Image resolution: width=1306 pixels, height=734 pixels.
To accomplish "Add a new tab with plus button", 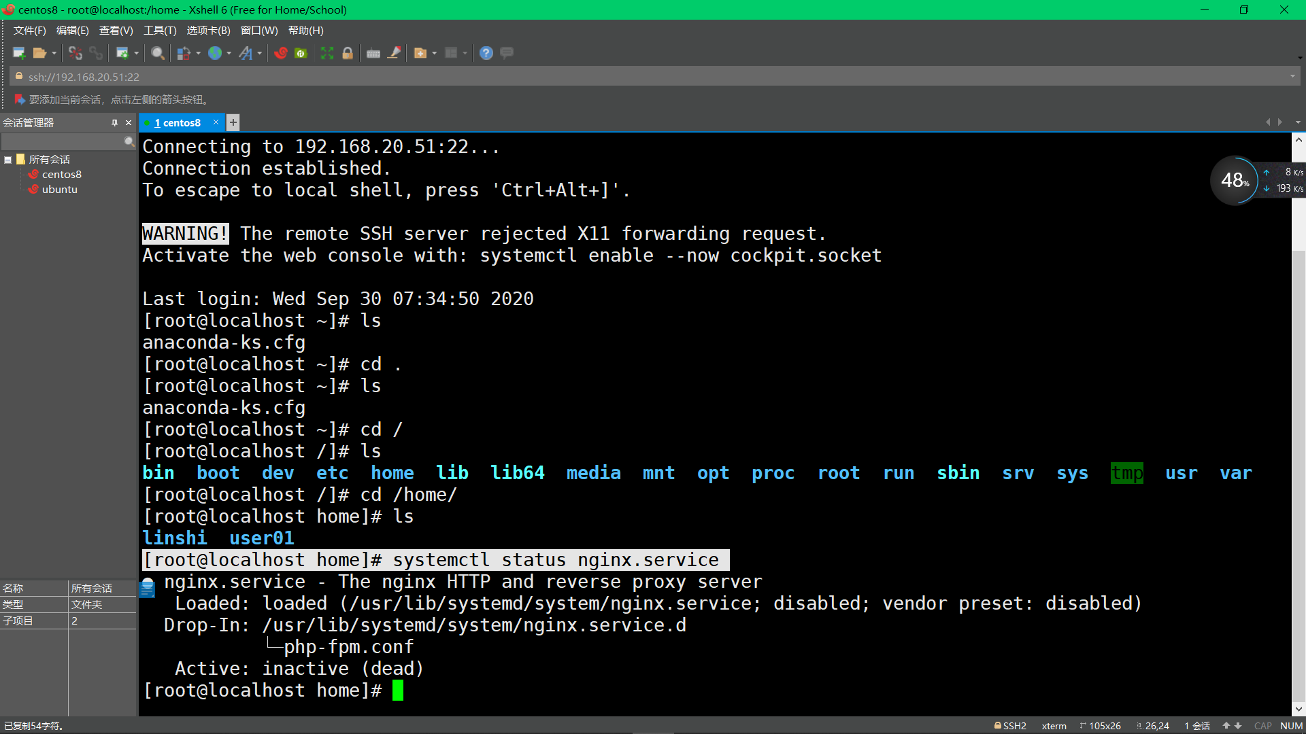I will (233, 122).
